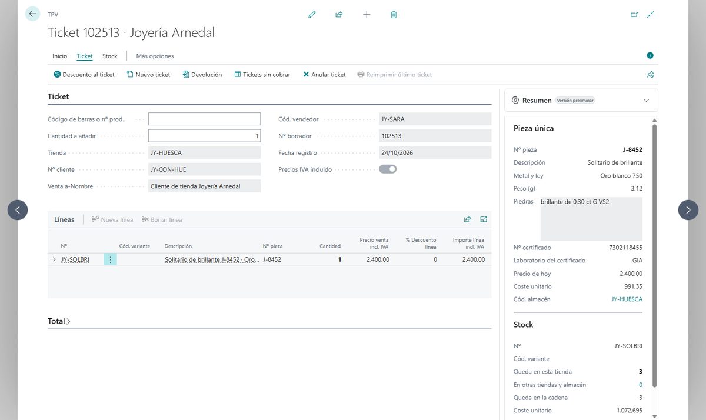Expand the Resumen panel chevron
The height and width of the screenshot is (420, 706).
[x=646, y=101]
